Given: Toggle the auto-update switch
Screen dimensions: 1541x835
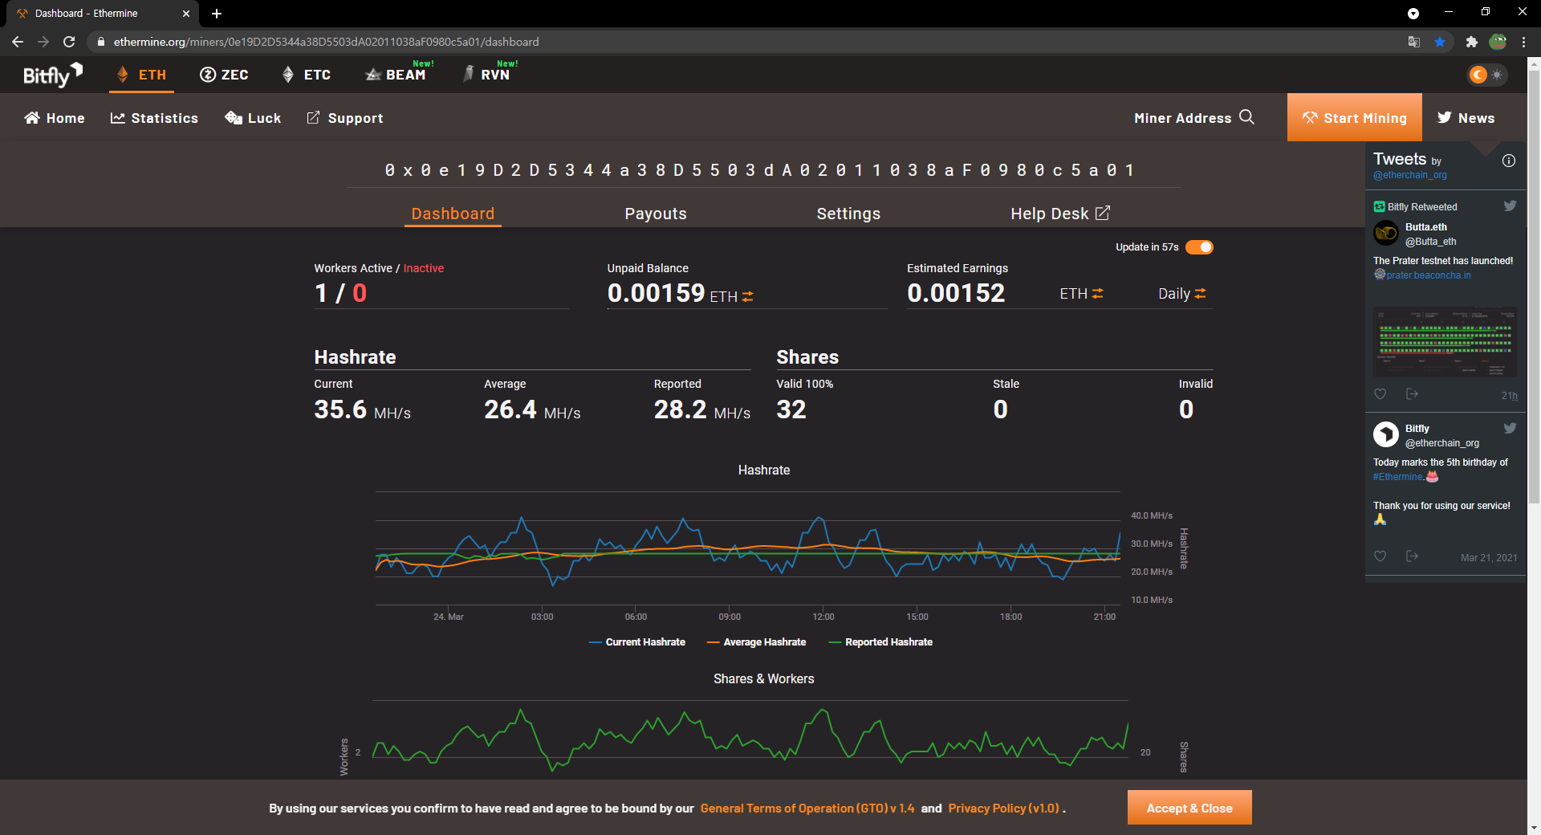Looking at the screenshot, I should 1199,247.
